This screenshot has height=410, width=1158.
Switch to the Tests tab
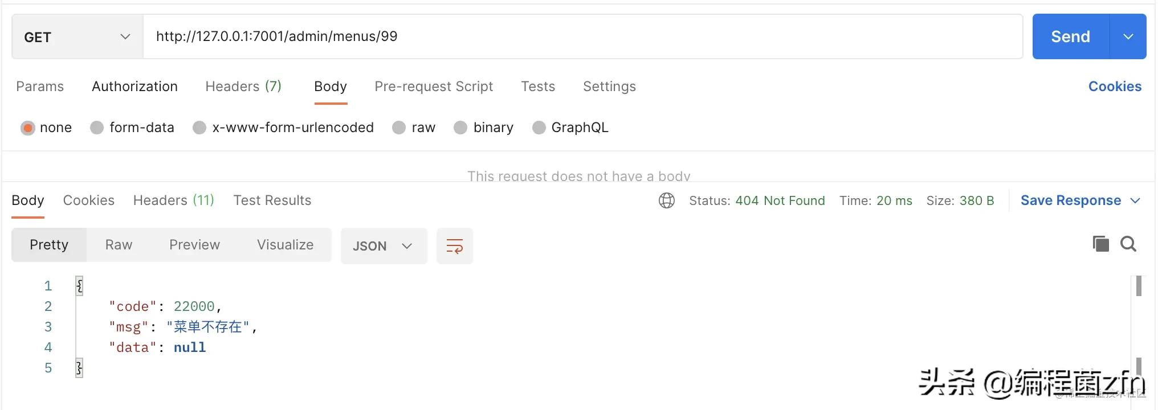(x=538, y=87)
